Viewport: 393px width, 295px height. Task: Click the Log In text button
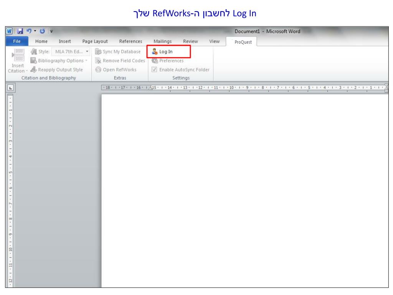(166, 51)
